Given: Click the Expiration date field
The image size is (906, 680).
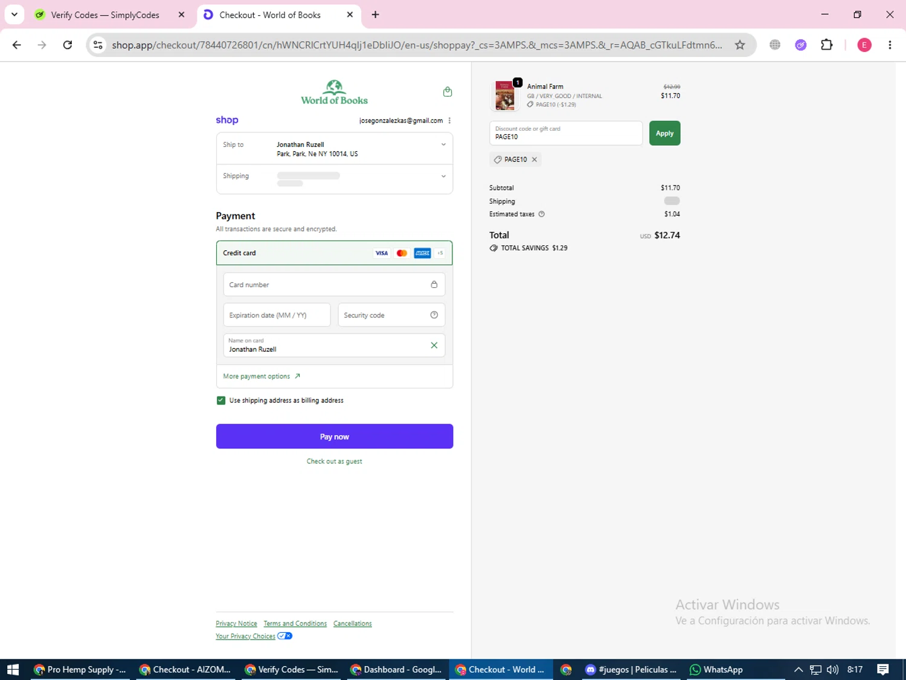Looking at the screenshot, I should coord(277,315).
